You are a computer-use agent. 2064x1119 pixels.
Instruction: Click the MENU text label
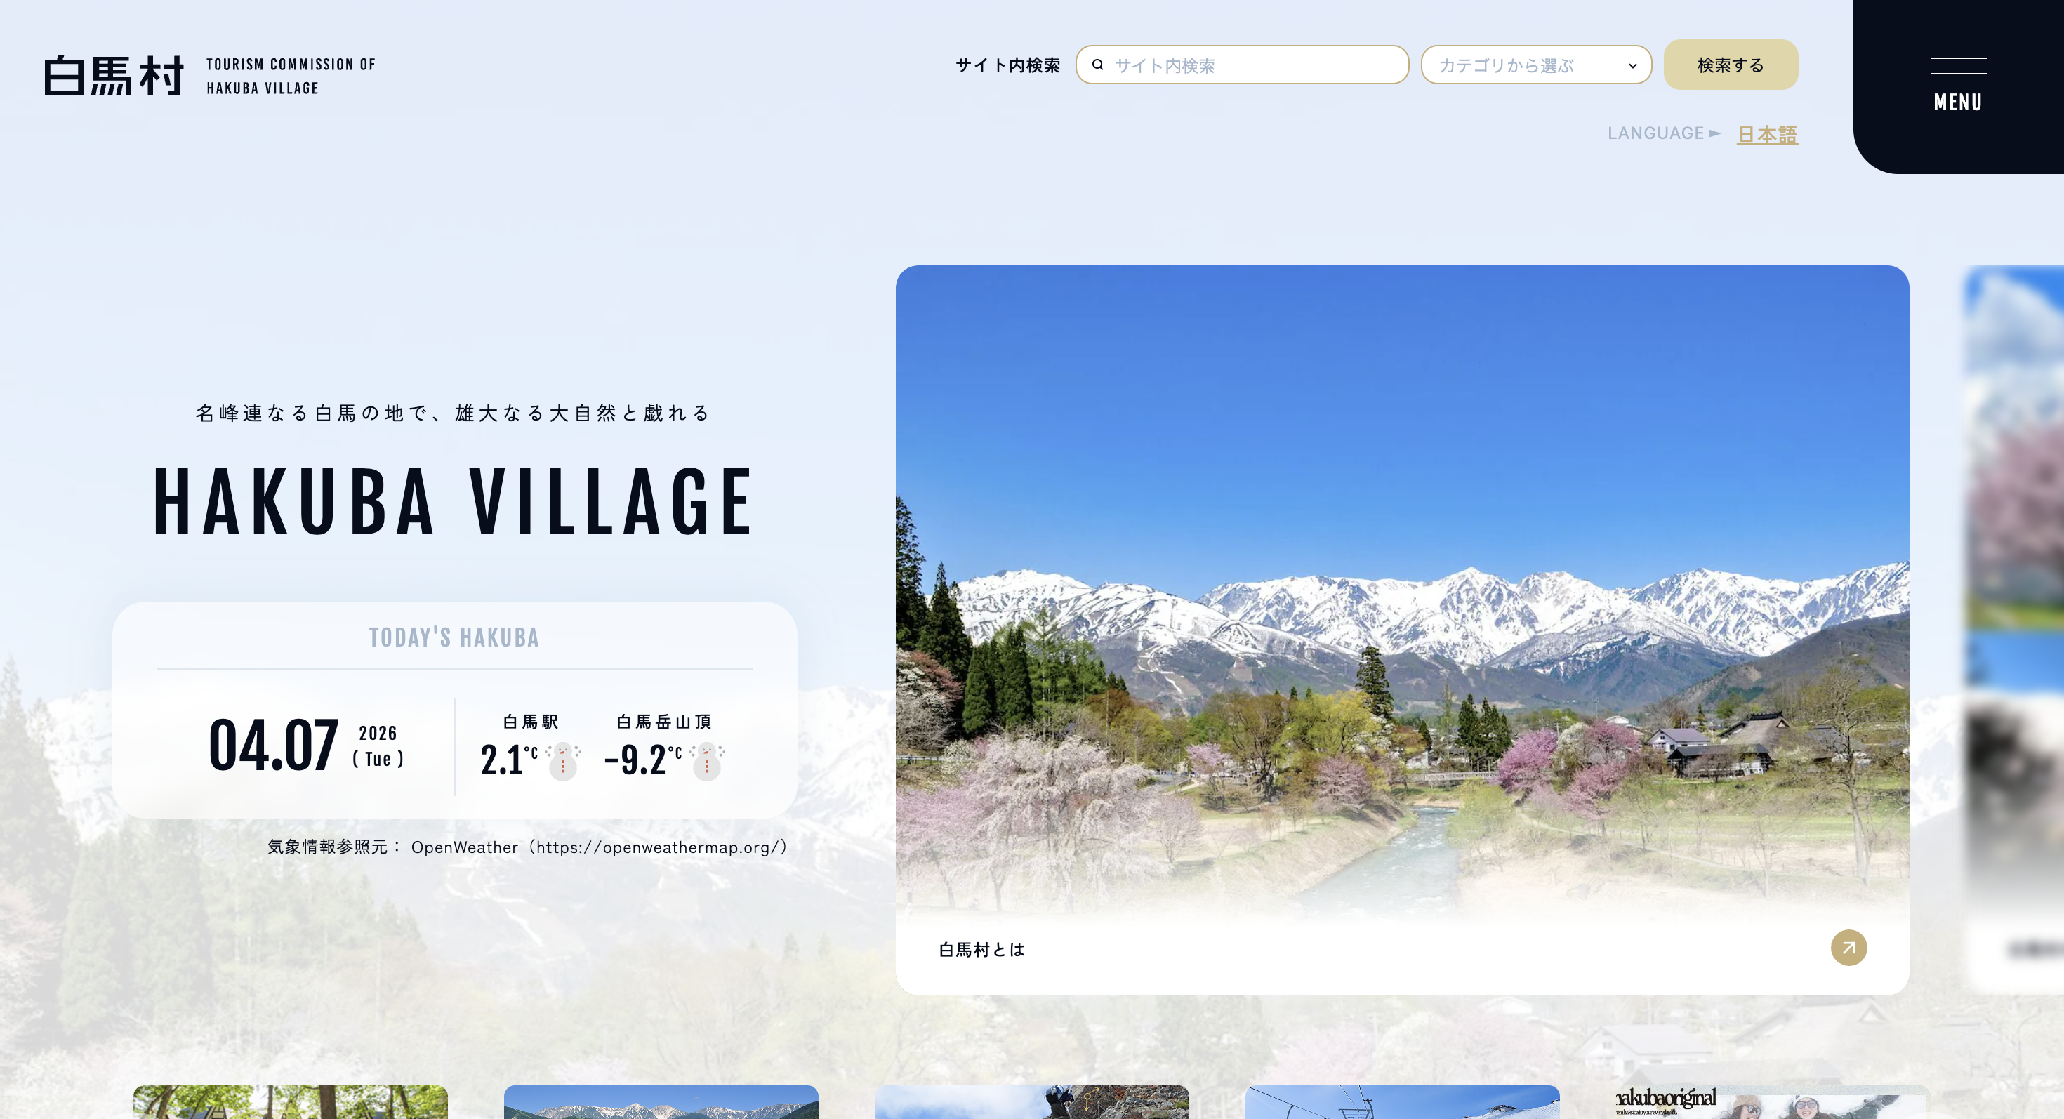[x=1957, y=102]
